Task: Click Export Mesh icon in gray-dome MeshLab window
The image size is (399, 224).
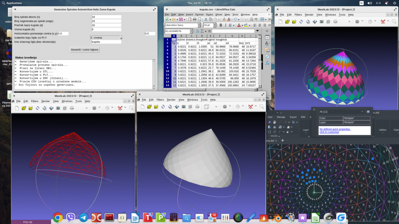Action: pyautogui.click(x=177, y=107)
